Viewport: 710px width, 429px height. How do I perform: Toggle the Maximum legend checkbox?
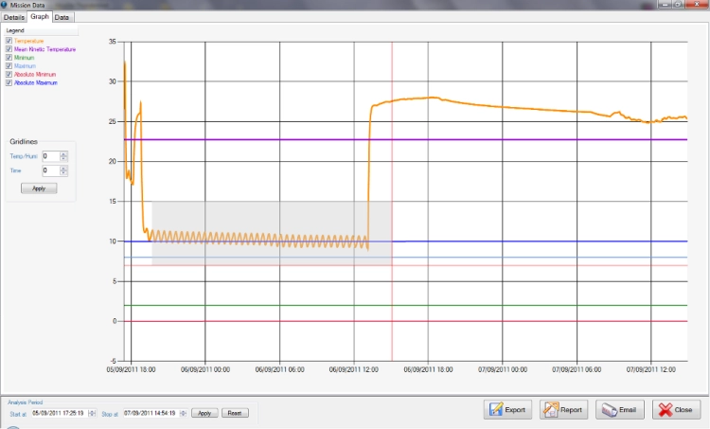(x=9, y=65)
